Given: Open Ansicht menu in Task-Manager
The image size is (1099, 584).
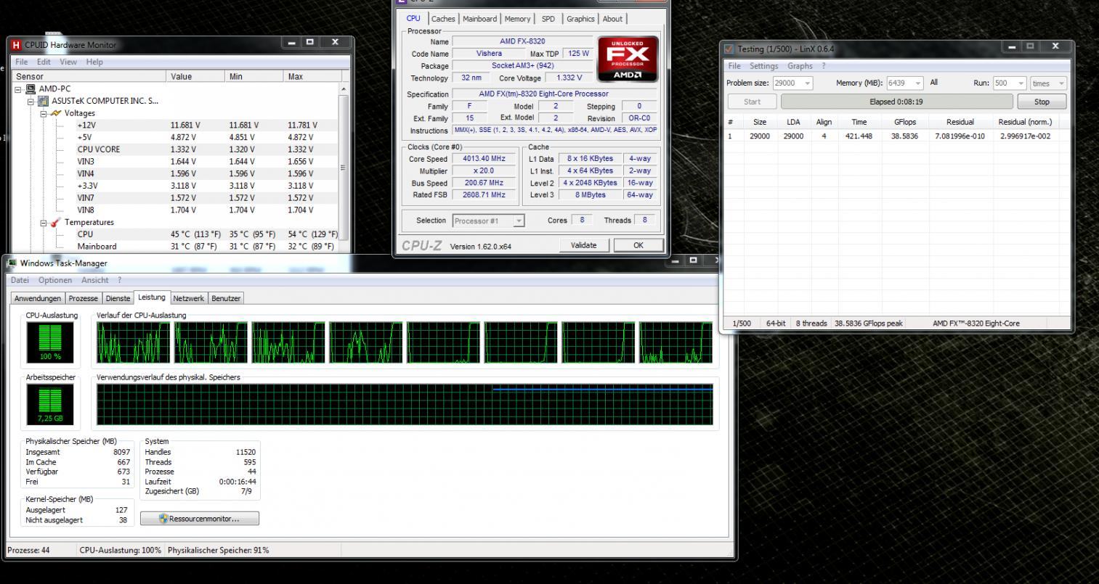Looking at the screenshot, I should click(94, 280).
